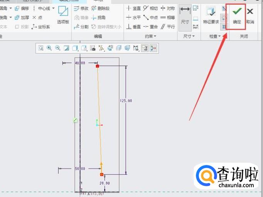
Task: Click the view manager camera icon
Action: 93,48
